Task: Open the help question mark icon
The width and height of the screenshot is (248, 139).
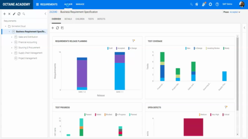Action: 217,4
